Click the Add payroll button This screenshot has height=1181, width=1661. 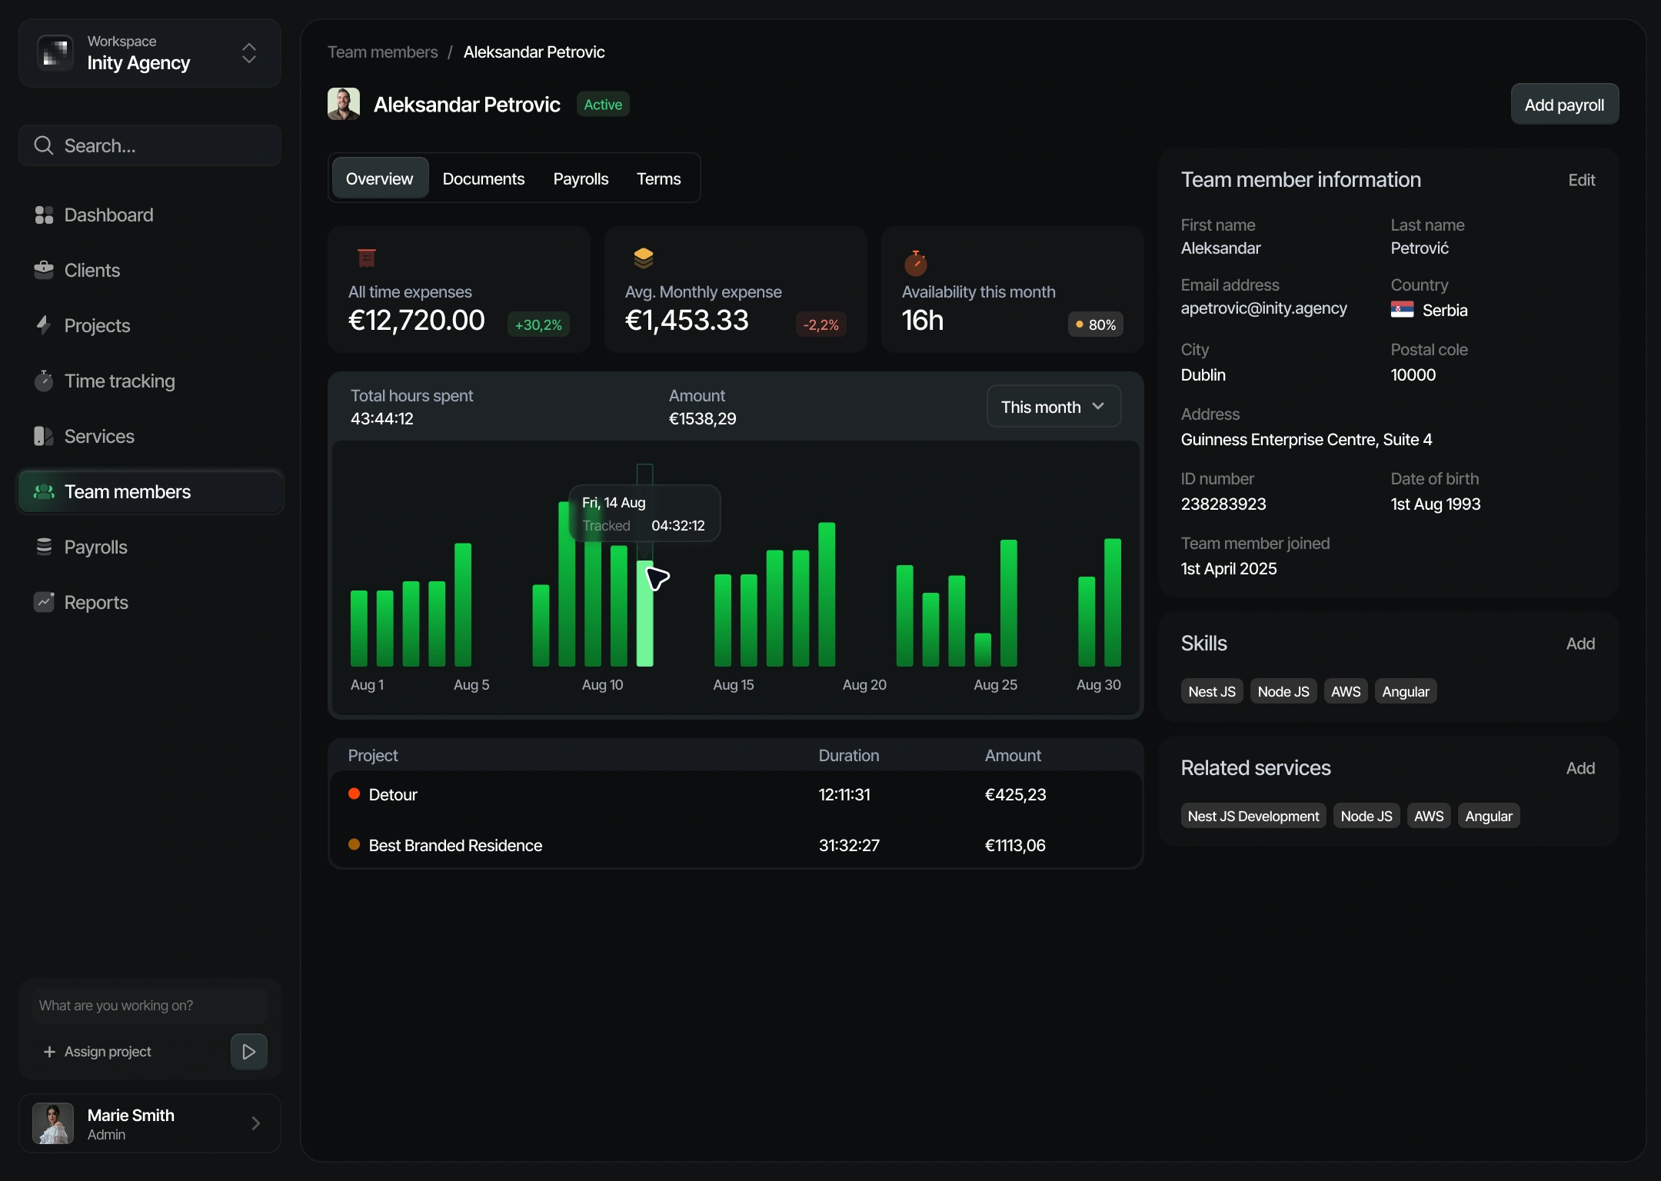coord(1563,105)
